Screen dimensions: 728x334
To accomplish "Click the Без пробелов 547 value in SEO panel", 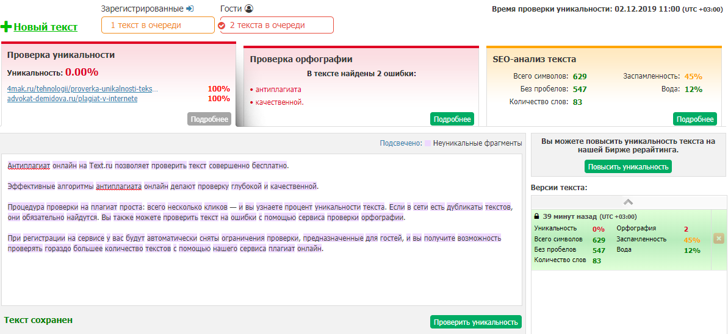I will [580, 89].
